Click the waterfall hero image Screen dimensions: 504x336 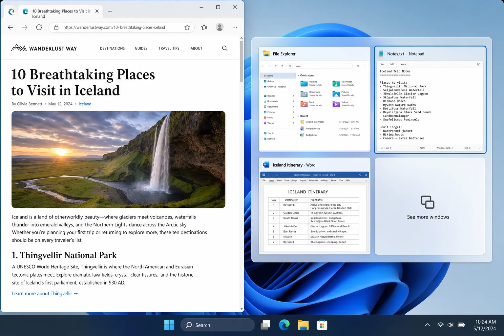[118, 159]
